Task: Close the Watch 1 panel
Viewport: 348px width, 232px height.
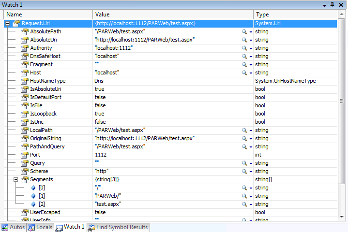Action: 341,5
